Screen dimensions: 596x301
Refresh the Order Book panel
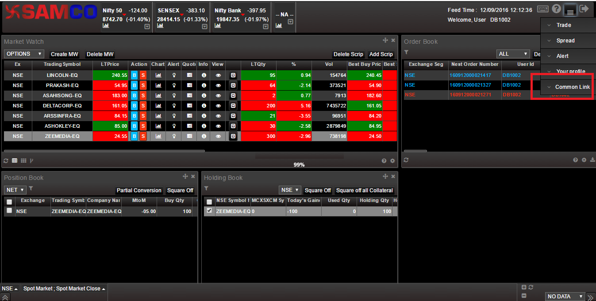coord(406,160)
